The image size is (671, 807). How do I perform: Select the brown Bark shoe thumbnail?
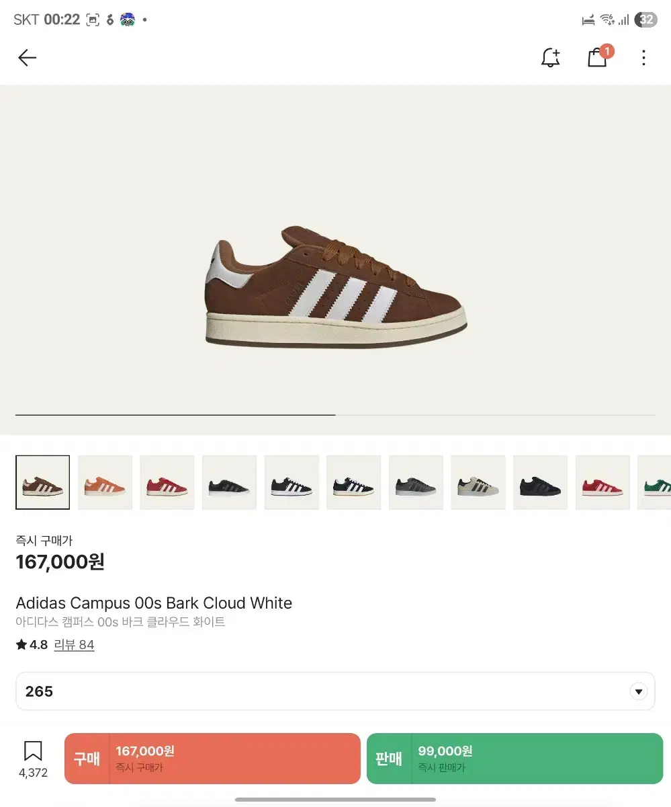coord(43,482)
